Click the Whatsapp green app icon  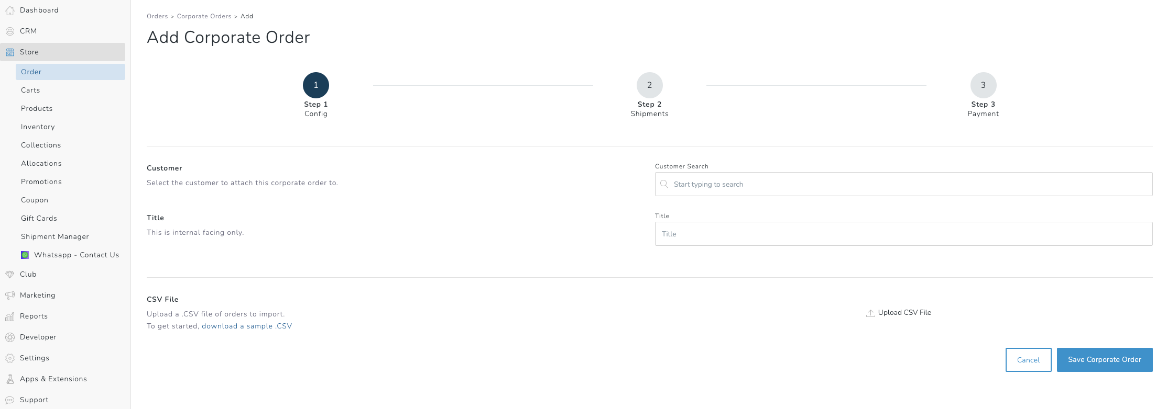(25, 255)
